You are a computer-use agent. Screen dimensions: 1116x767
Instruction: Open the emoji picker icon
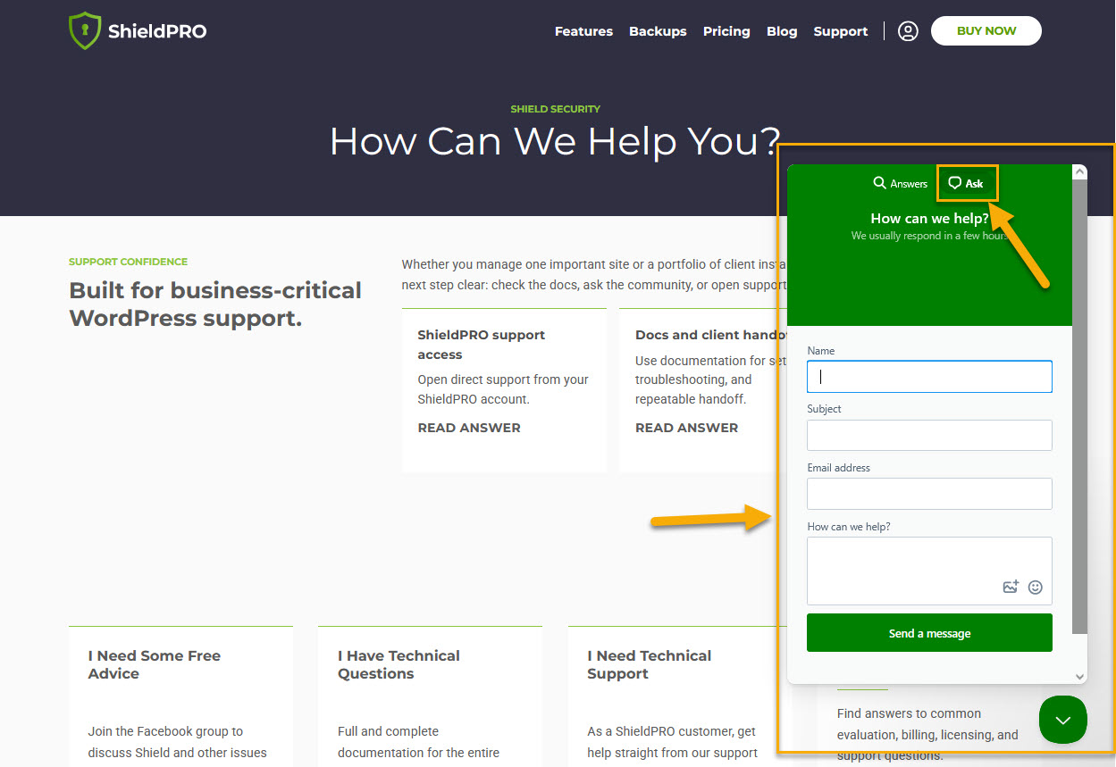pyautogui.click(x=1036, y=587)
